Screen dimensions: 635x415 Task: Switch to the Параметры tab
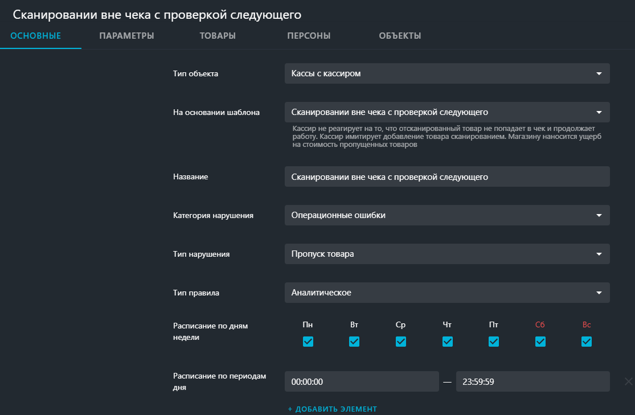pos(126,36)
